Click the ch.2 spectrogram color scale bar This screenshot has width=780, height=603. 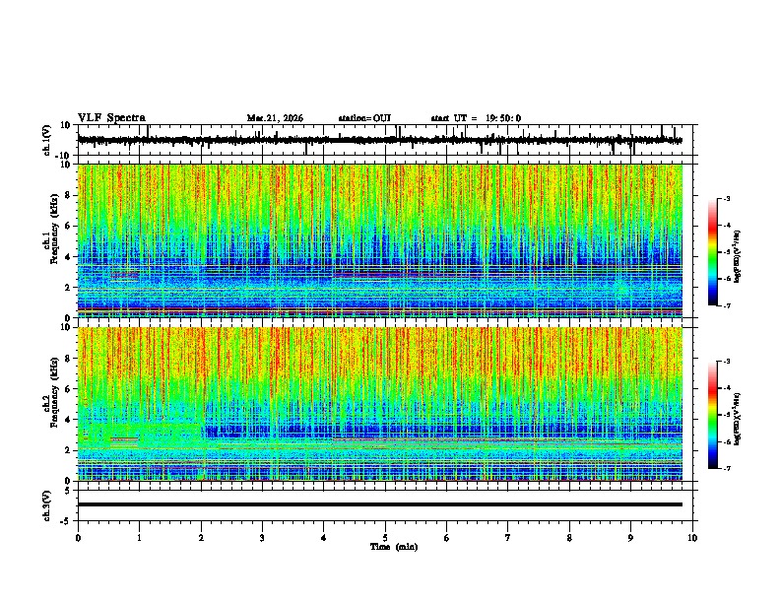[713, 415]
